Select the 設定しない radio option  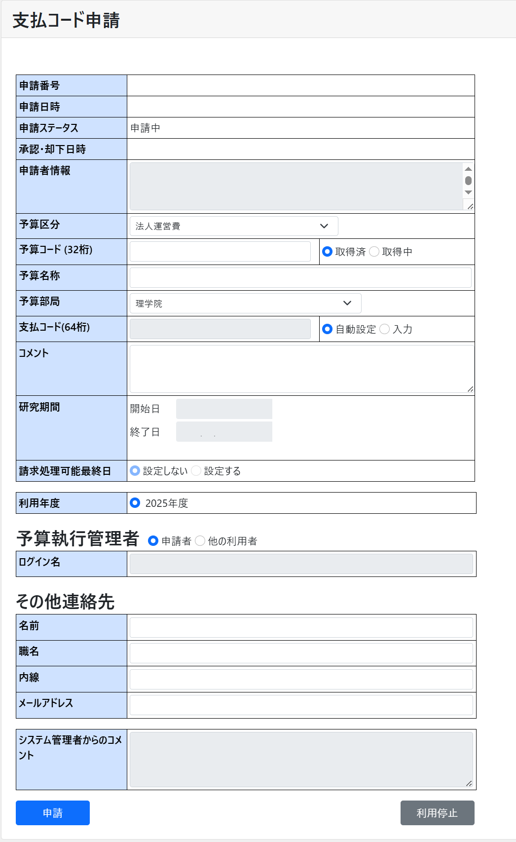pyautogui.click(x=135, y=471)
